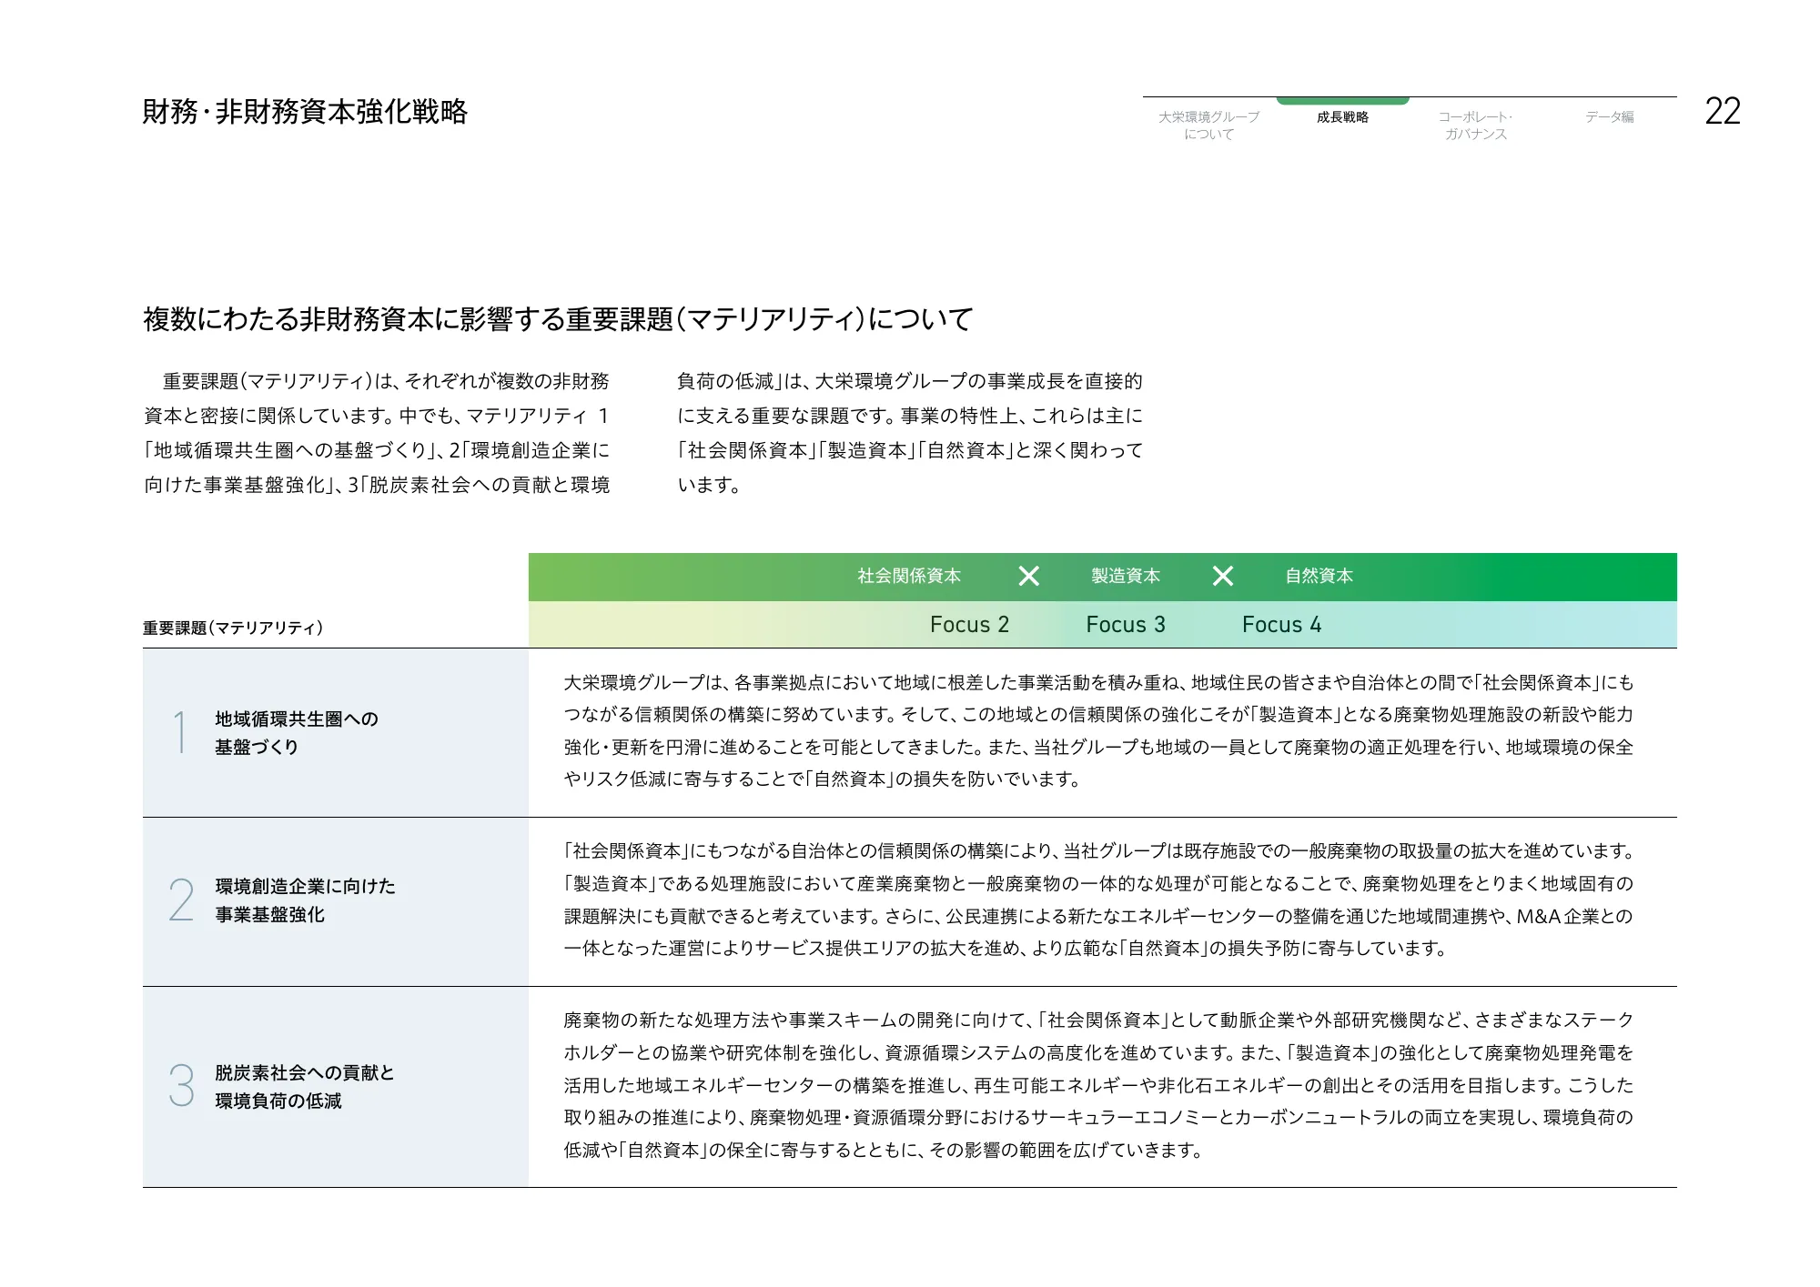Select the number 3 materiality icon
The image size is (1820, 1287).
(179, 1089)
